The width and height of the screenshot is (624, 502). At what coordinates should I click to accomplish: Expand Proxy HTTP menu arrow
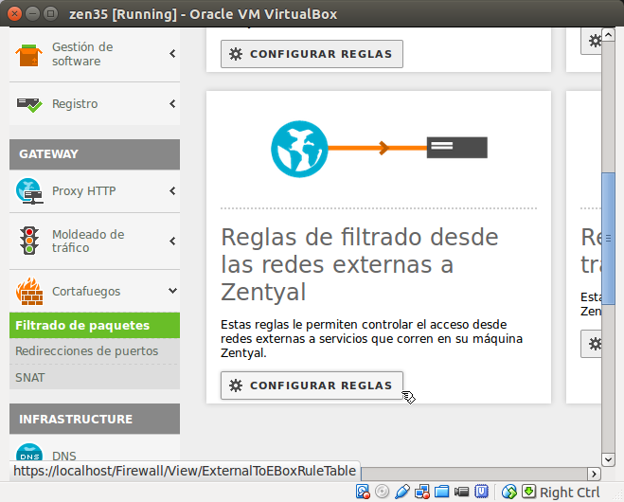pos(172,191)
